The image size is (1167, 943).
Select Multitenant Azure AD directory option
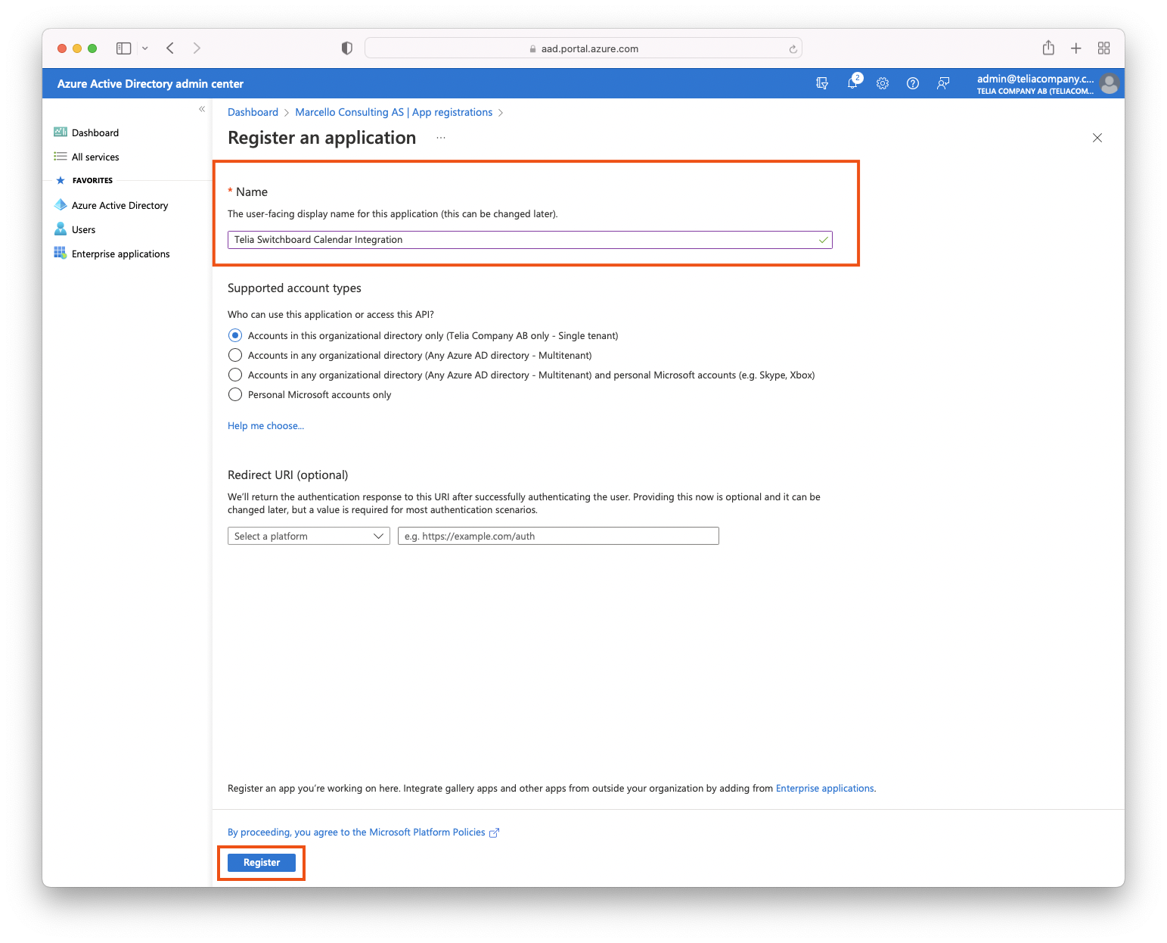(x=235, y=355)
